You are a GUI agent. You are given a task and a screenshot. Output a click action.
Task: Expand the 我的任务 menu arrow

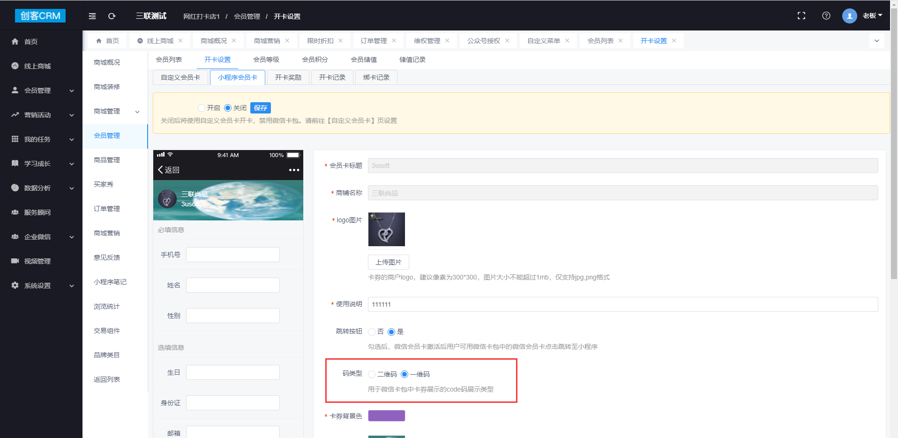click(x=72, y=140)
